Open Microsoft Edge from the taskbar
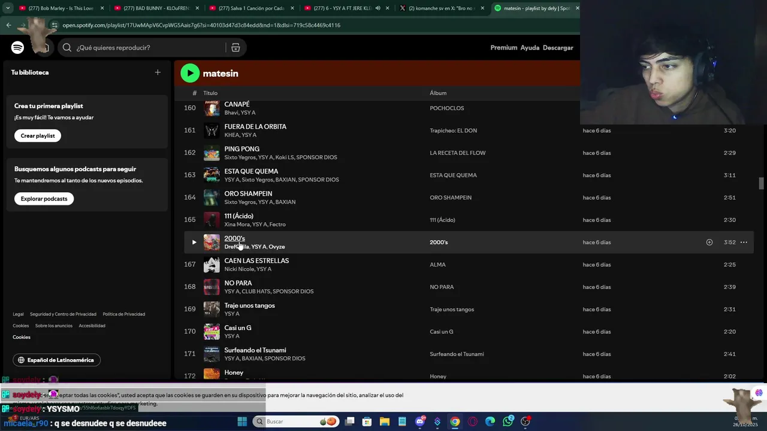The image size is (767, 431). click(x=490, y=421)
